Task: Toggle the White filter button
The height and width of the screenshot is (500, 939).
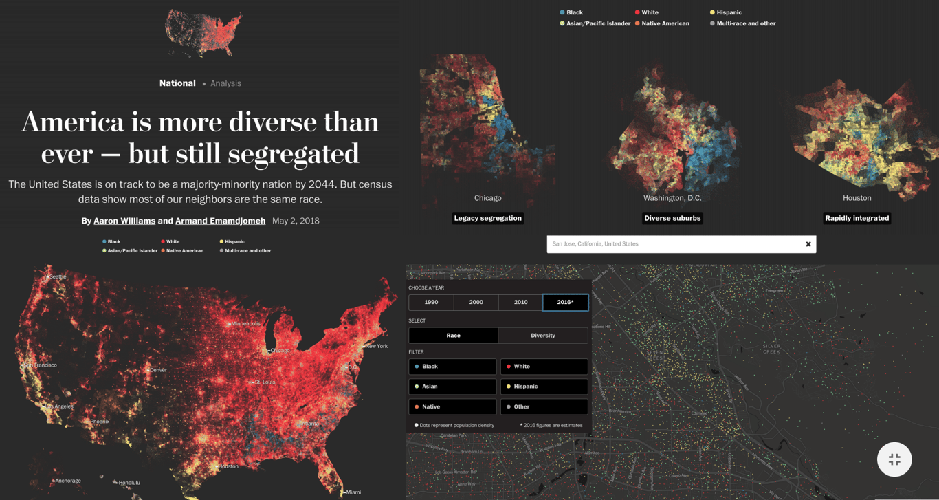Action: [x=544, y=367]
